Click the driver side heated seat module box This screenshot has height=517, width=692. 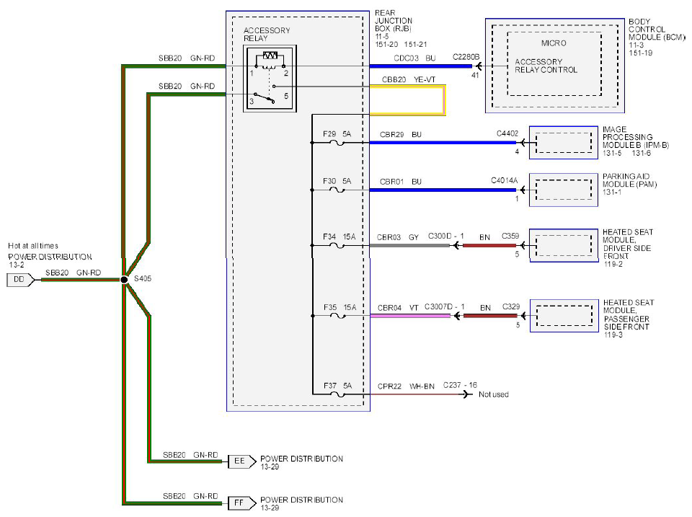(x=564, y=246)
